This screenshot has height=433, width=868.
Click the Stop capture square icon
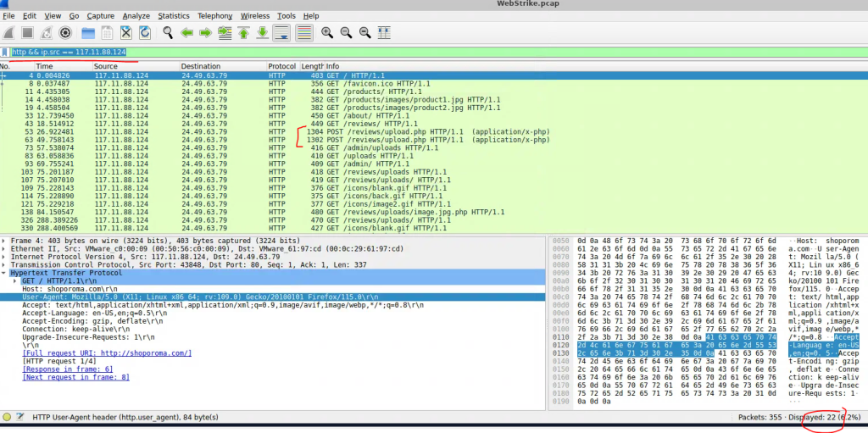click(x=27, y=33)
